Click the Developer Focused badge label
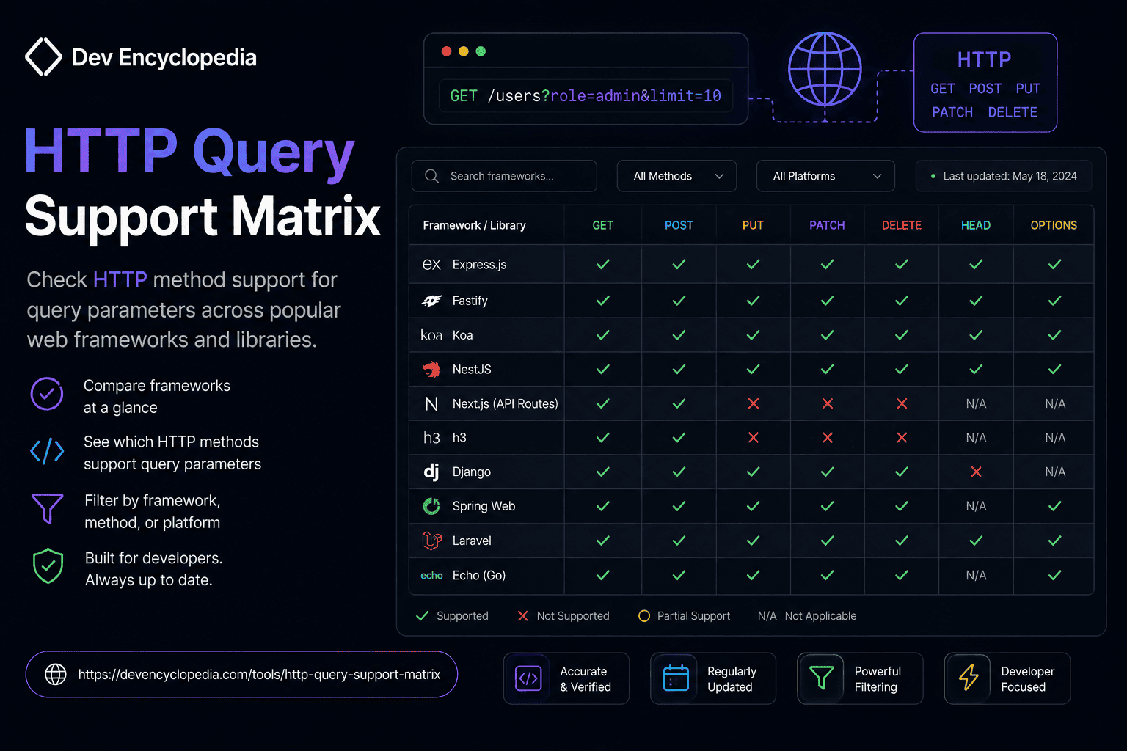1127x751 pixels. click(1027, 679)
